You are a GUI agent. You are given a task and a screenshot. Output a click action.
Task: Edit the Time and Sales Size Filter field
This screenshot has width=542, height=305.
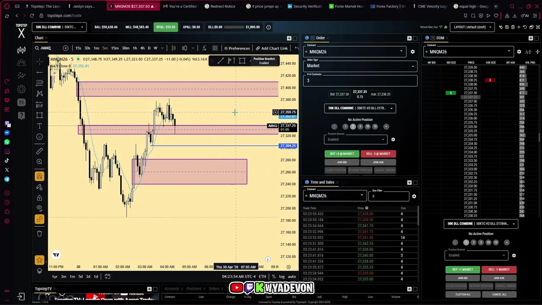coord(389,196)
